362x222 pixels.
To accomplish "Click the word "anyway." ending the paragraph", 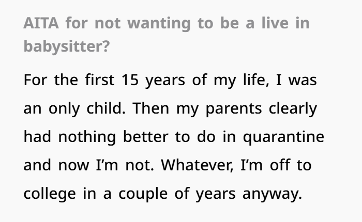I will tap(272, 194).
